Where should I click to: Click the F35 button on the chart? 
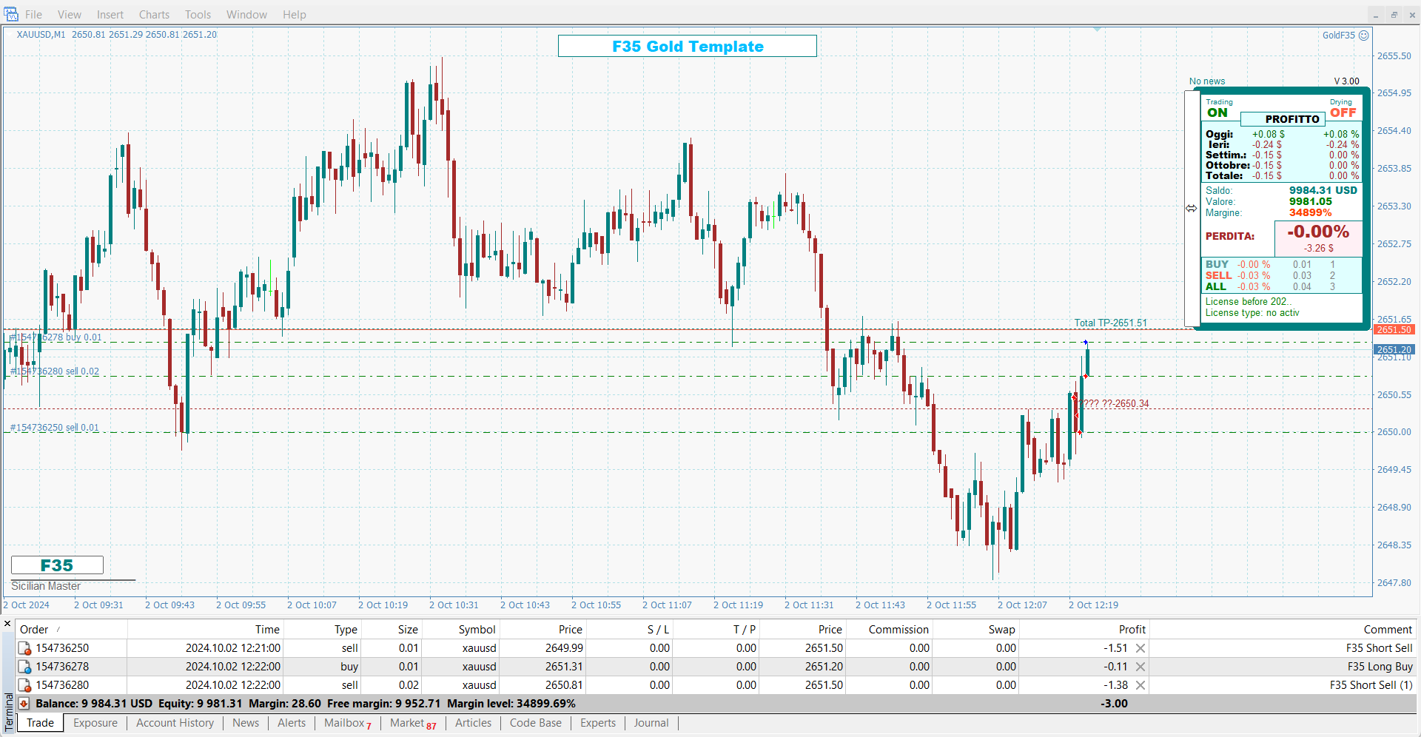tap(57, 565)
